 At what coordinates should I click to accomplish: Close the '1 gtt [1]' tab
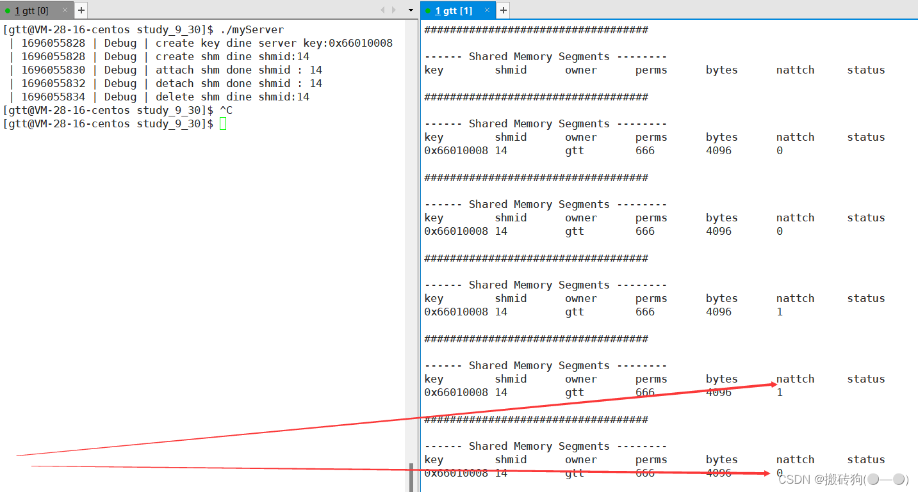487,10
